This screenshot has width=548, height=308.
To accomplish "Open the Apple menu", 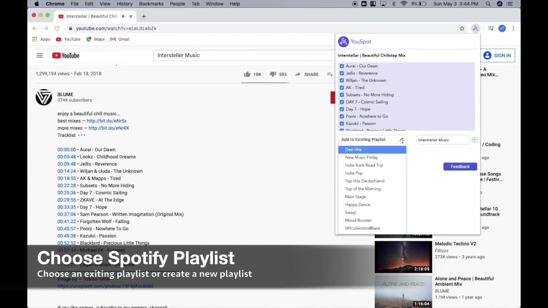I will (x=36, y=4).
